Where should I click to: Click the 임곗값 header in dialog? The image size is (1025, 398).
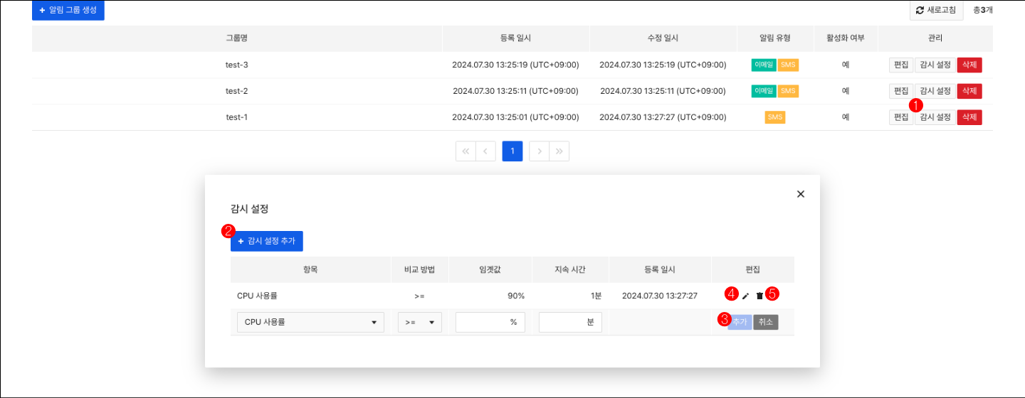(x=490, y=270)
